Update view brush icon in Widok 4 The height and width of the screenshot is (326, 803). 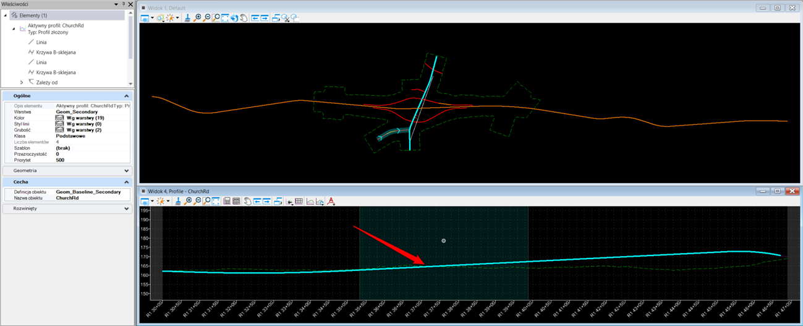click(178, 201)
